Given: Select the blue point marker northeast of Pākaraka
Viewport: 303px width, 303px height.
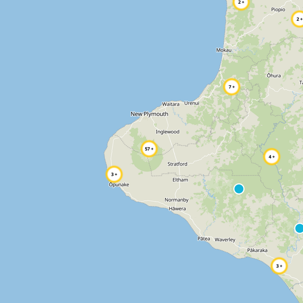Looking at the screenshot, I should coord(299,228).
